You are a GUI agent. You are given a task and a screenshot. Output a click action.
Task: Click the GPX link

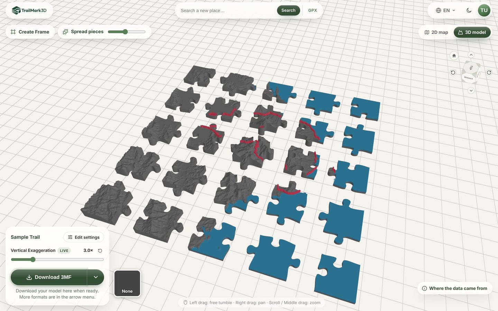coord(313,10)
